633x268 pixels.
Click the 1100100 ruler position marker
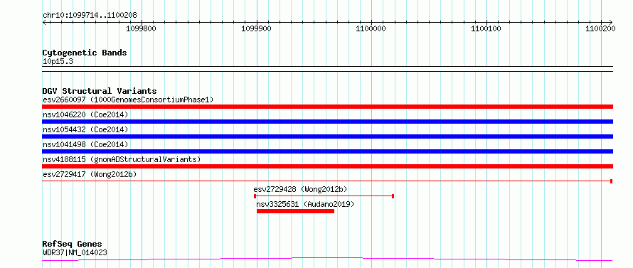tap(486, 28)
